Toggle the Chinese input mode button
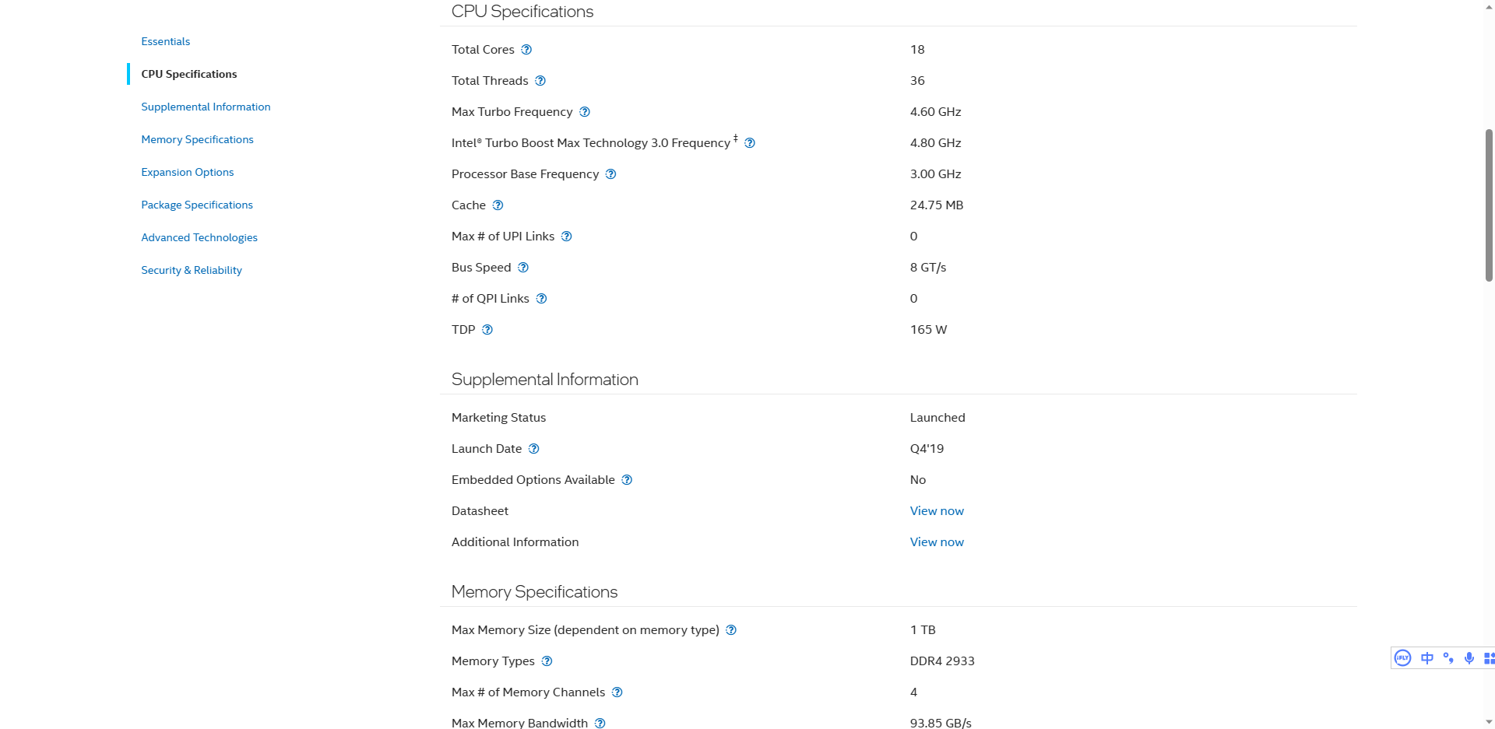The height and width of the screenshot is (729, 1495). (1427, 658)
